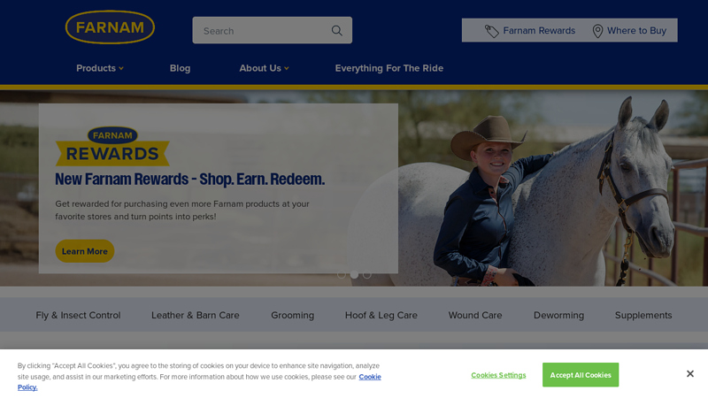Open Fly & Insect Control category
This screenshot has height=398, width=708.
(x=78, y=315)
